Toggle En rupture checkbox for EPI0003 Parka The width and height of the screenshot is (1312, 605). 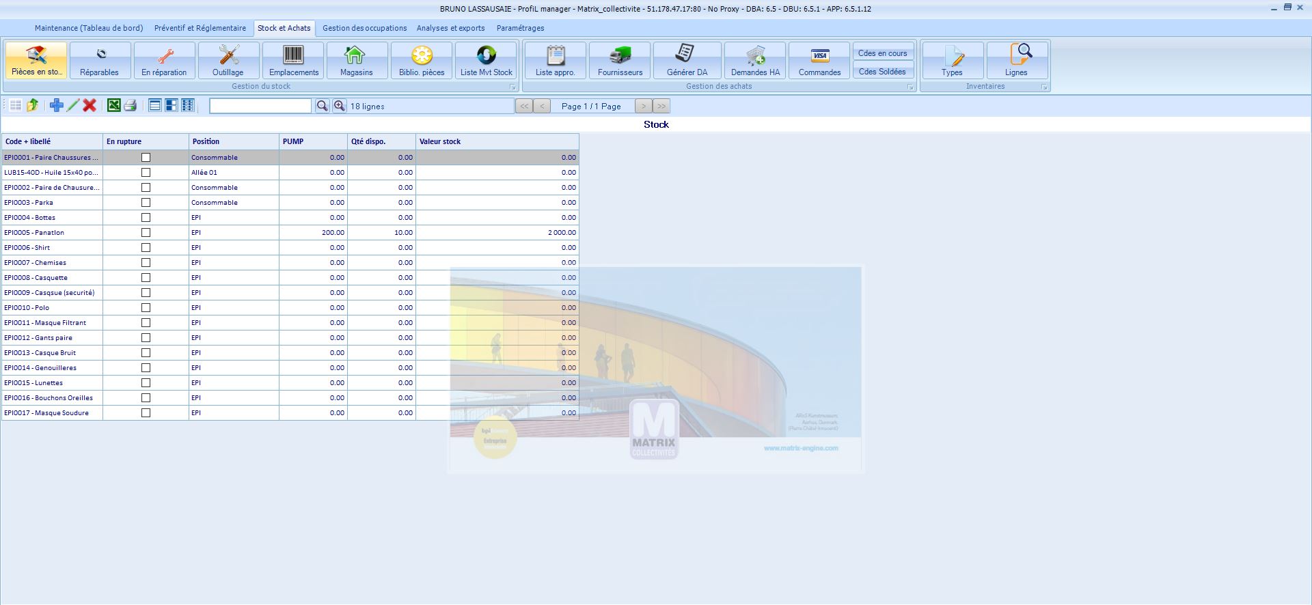tap(146, 202)
